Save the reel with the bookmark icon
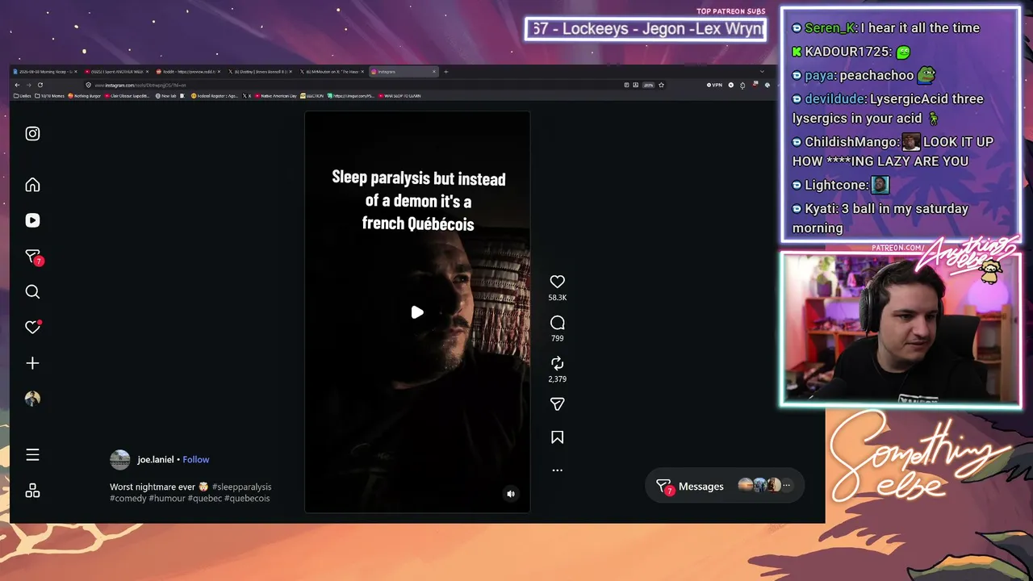 click(x=557, y=437)
